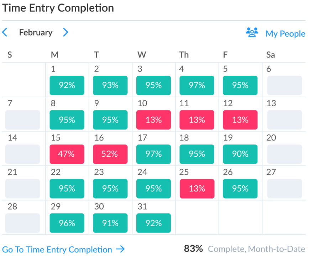Open the 97% badge on the 4th
This screenshot has height=261, width=309.
pyautogui.click(x=197, y=85)
